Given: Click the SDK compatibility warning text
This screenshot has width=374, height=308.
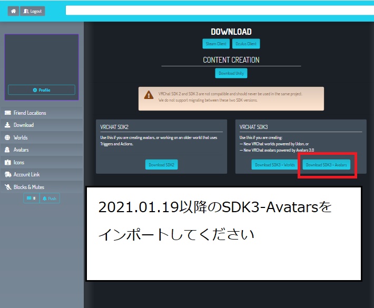Looking at the screenshot, I should (230, 97).
